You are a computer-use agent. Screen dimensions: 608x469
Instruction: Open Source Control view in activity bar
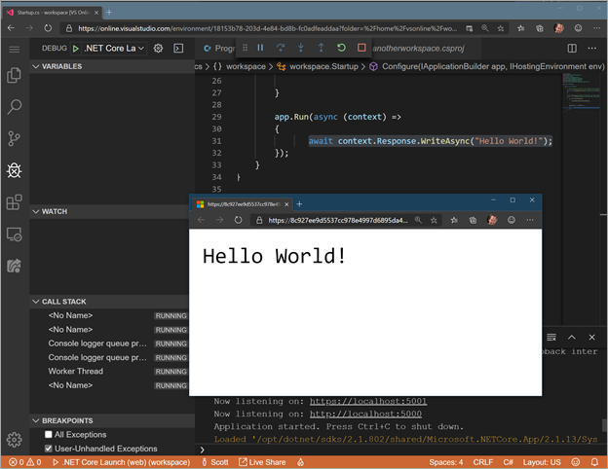click(x=14, y=138)
